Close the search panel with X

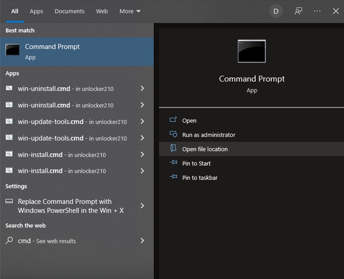pos(336,11)
